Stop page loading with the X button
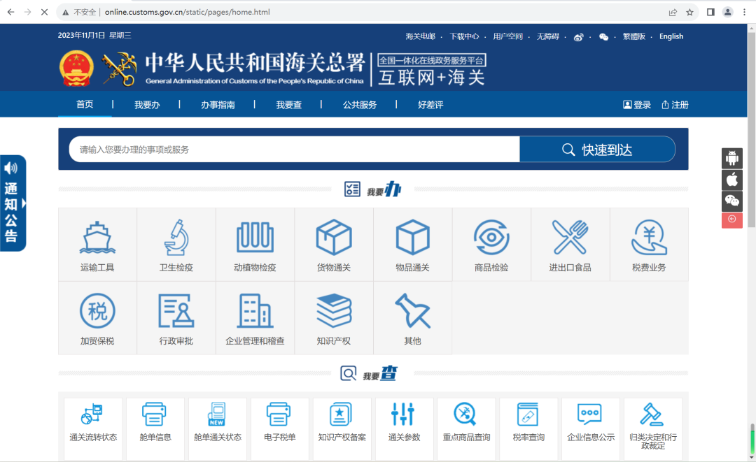The height and width of the screenshot is (462, 756). [44, 12]
